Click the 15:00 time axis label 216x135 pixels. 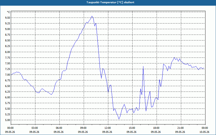click(x=132, y=128)
